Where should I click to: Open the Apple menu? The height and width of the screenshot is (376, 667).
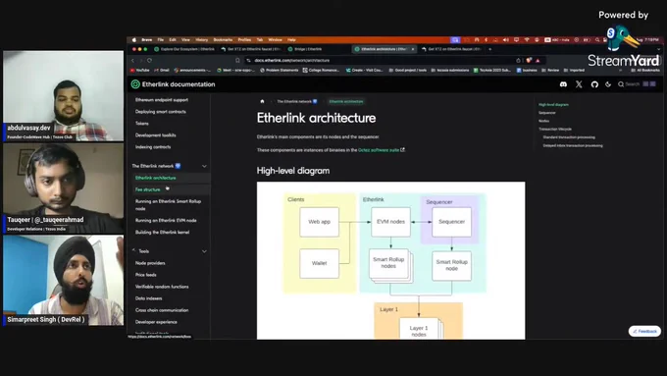pyautogui.click(x=134, y=40)
